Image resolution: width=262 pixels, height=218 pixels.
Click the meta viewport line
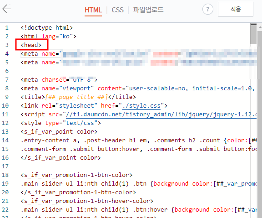pos(137,88)
